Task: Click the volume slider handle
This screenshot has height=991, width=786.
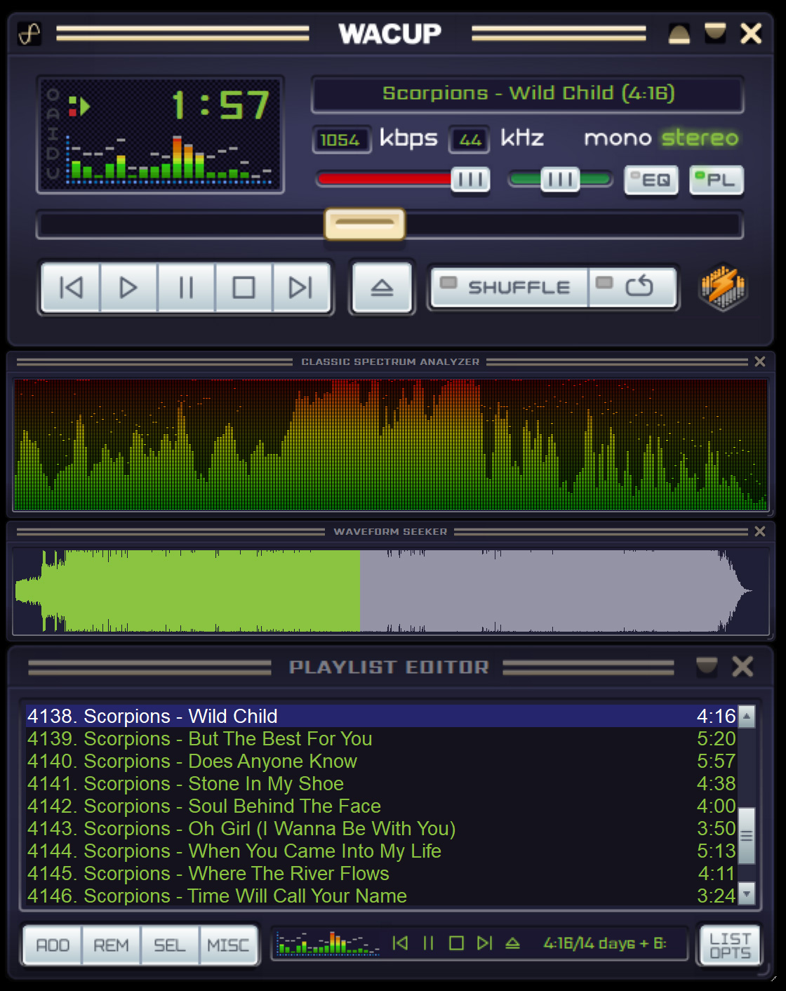Action: [x=470, y=180]
